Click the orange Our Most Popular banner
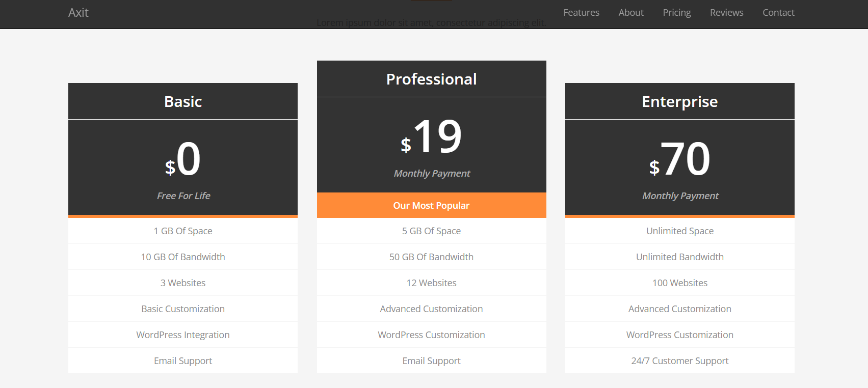Screen dimensions: 868x388 [x=431, y=205]
